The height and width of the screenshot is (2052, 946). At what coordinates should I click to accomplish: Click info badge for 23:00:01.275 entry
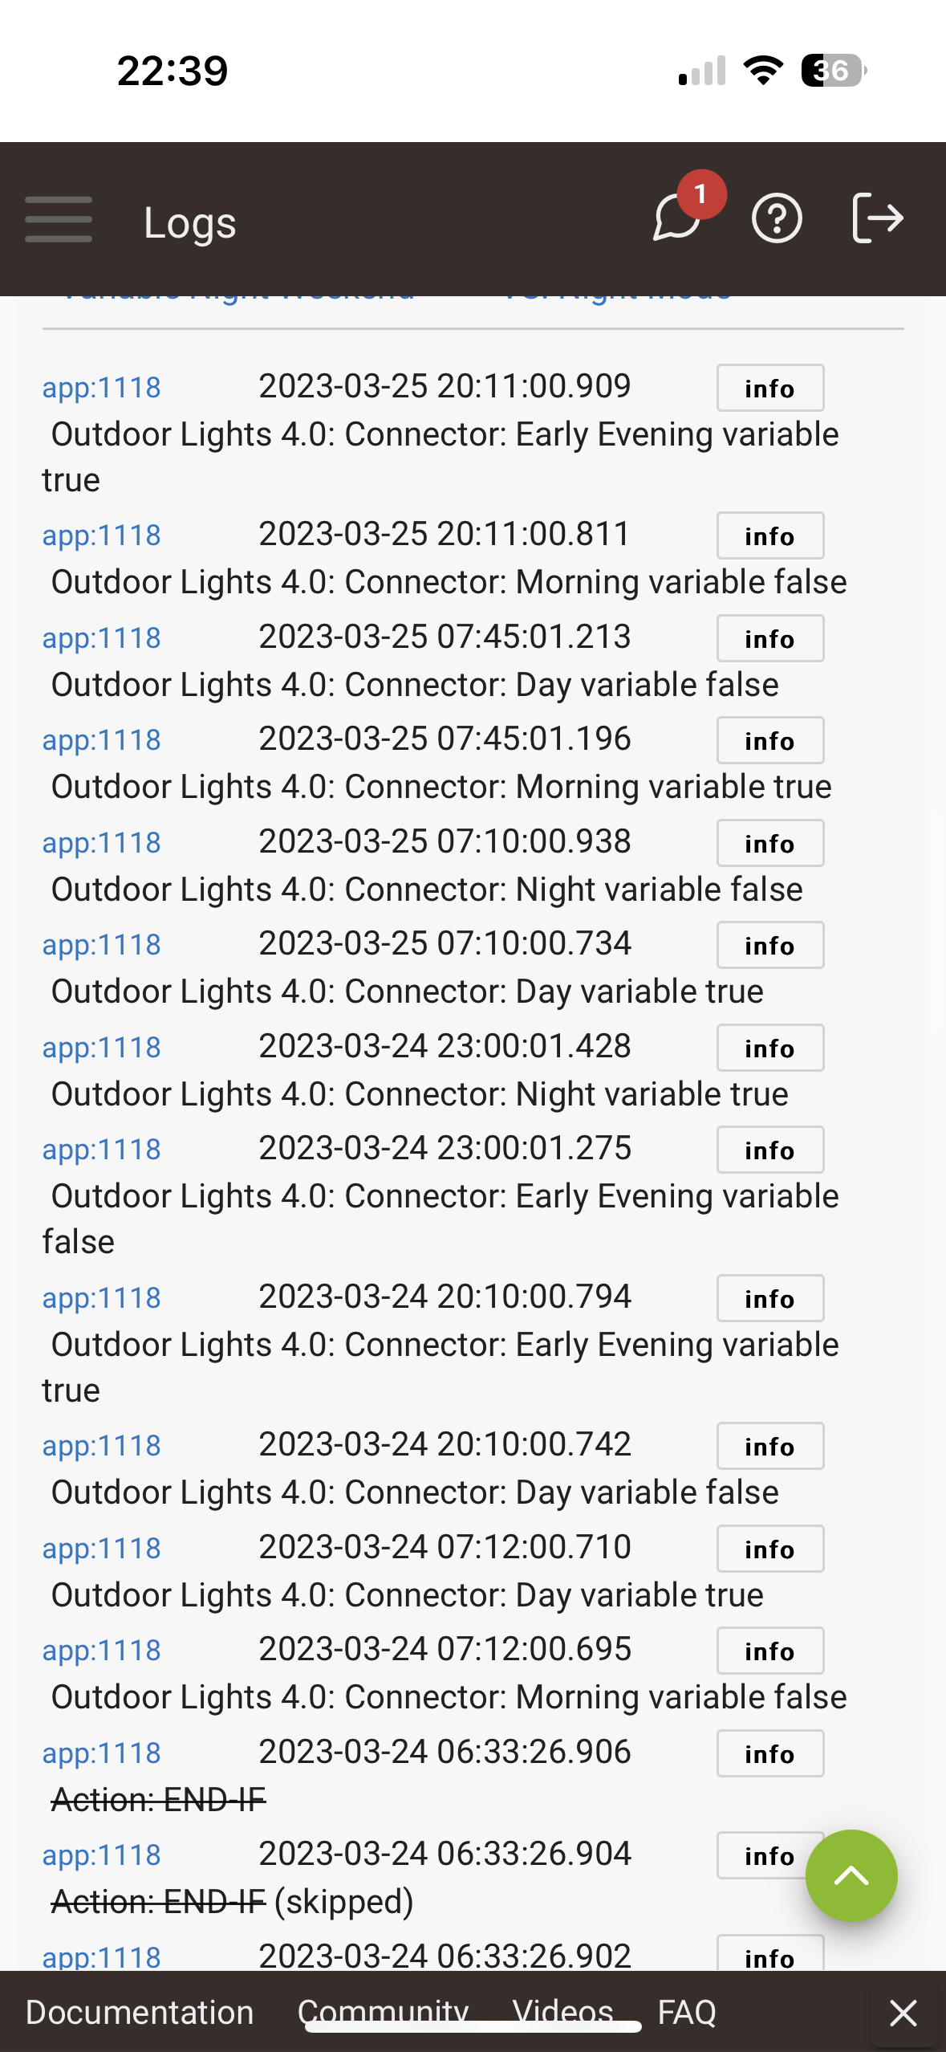(769, 1150)
